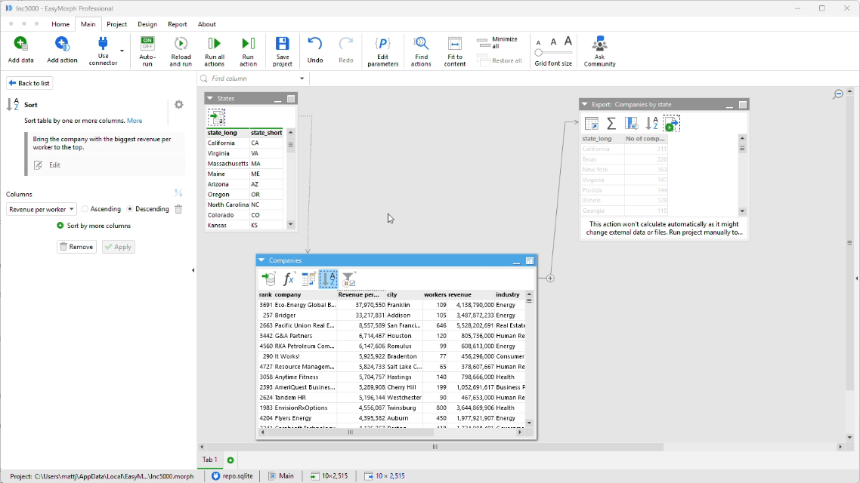
Task: Select the Descending sort order
Action: pos(147,209)
